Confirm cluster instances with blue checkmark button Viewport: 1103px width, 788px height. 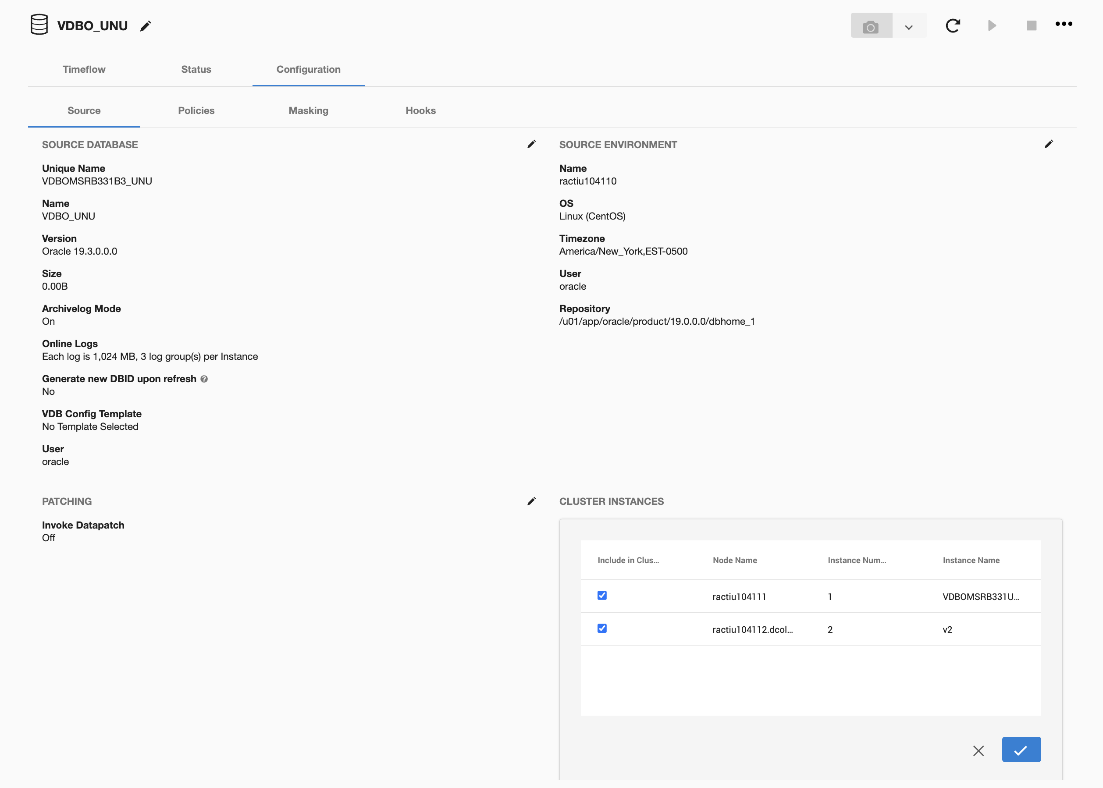(x=1021, y=750)
